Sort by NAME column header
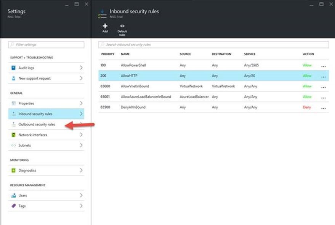 [125, 54]
